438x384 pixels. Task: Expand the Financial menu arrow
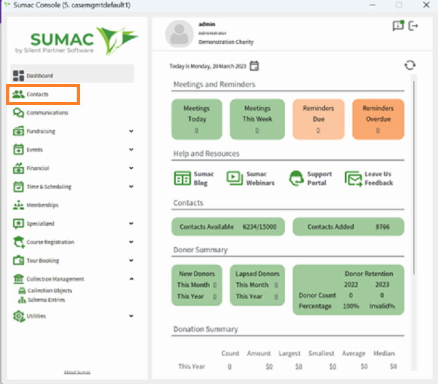(x=131, y=168)
